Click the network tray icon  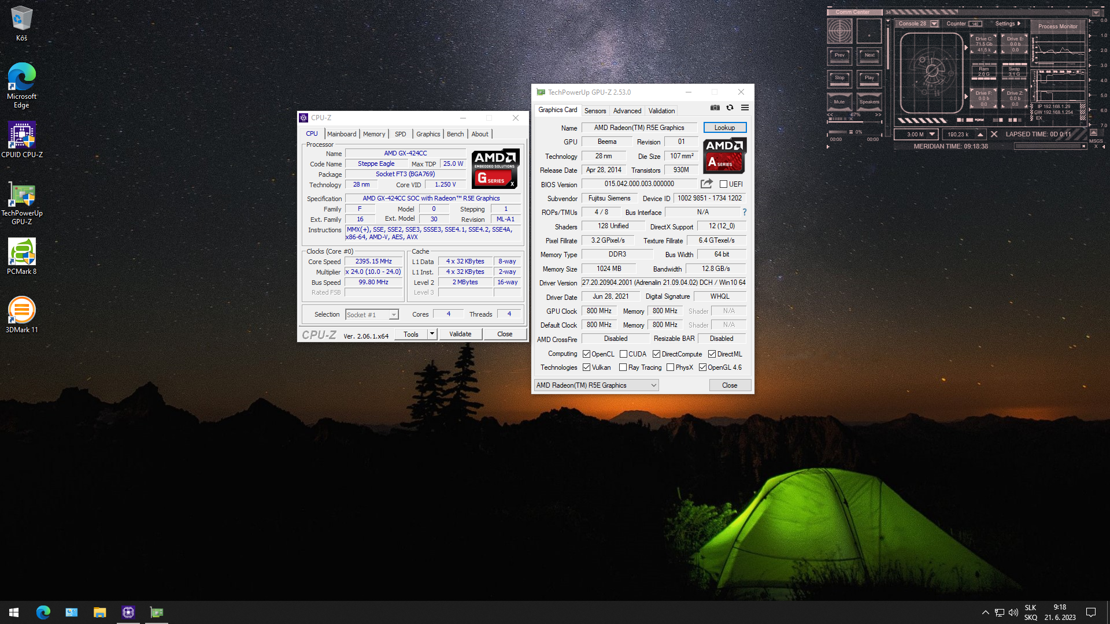(999, 612)
